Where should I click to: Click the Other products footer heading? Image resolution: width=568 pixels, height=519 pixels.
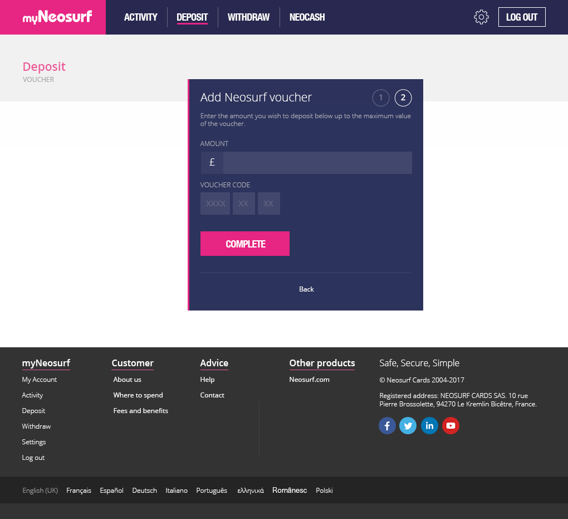point(322,363)
